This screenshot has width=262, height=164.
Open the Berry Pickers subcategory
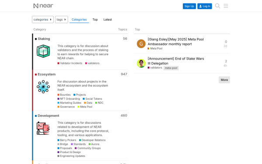[x=67, y=140]
